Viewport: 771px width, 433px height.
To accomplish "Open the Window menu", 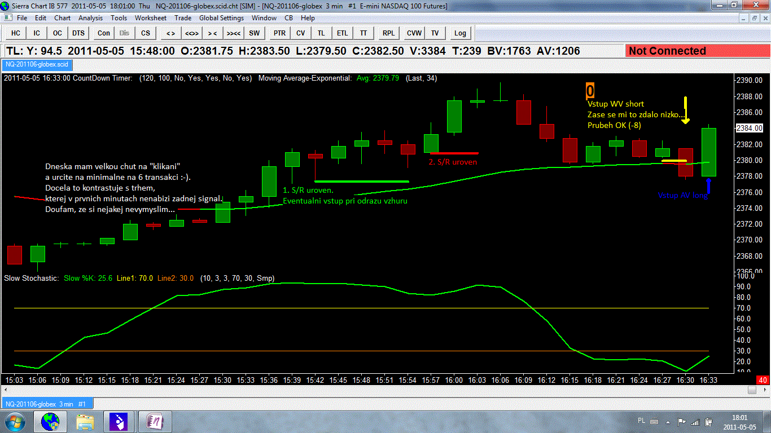I will (264, 18).
